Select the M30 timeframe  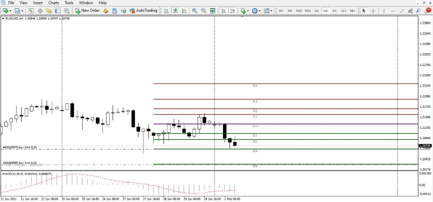[308, 11]
